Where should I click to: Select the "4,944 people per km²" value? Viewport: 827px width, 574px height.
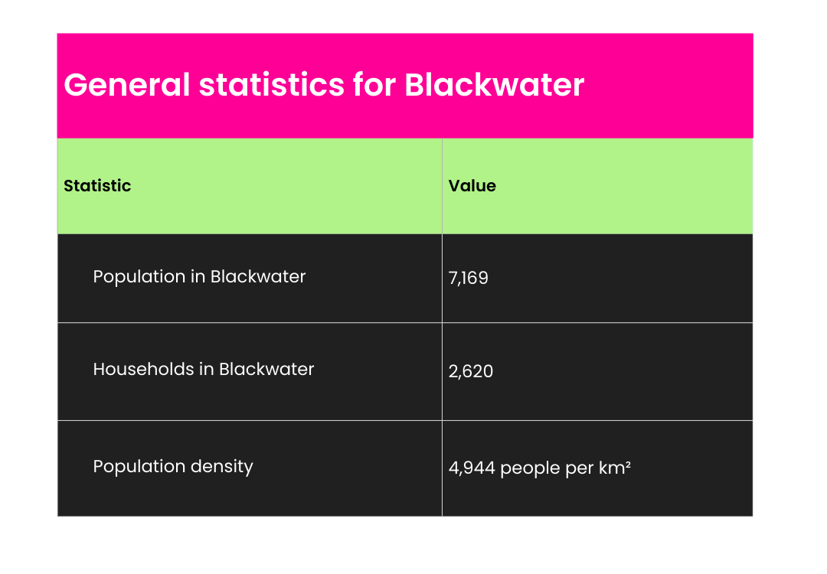[539, 468]
